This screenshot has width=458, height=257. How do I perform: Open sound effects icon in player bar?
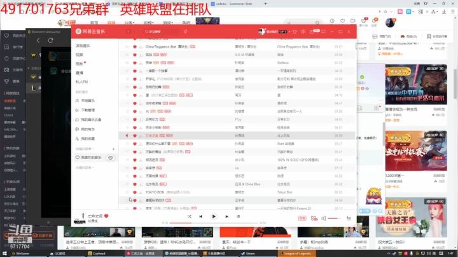(x=314, y=218)
